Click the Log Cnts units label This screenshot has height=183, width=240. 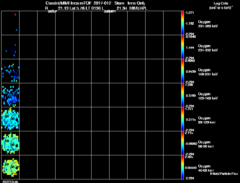tap(221, 5)
